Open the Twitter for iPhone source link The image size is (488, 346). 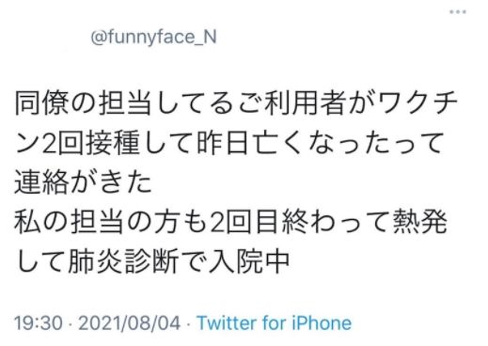point(274,322)
